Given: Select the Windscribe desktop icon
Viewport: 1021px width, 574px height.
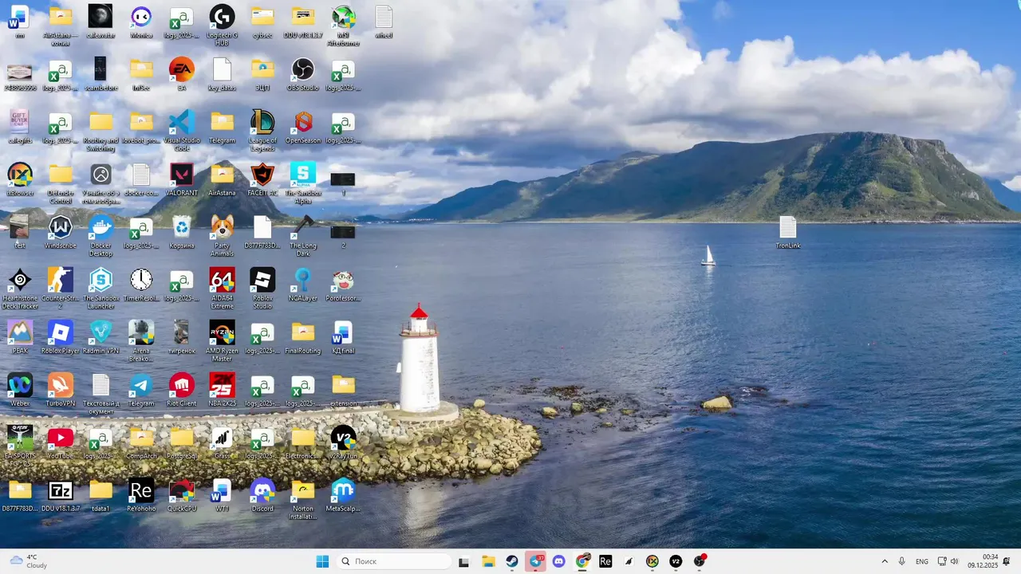Looking at the screenshot, I should click(x=61, y=232).
